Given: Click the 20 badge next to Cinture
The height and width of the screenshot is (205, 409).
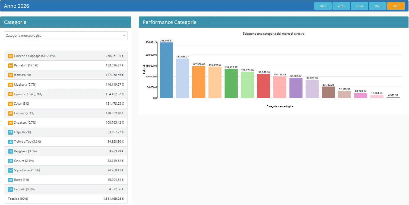Looking at the screenshot, I should (10, 161).
